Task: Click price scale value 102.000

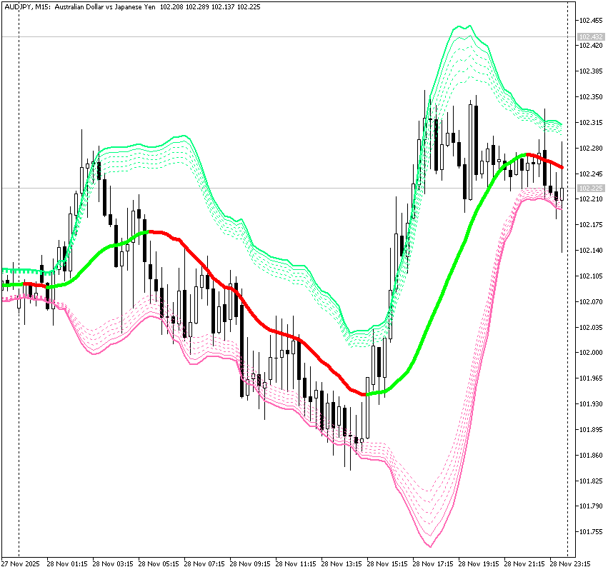Action: click(591, 353)
